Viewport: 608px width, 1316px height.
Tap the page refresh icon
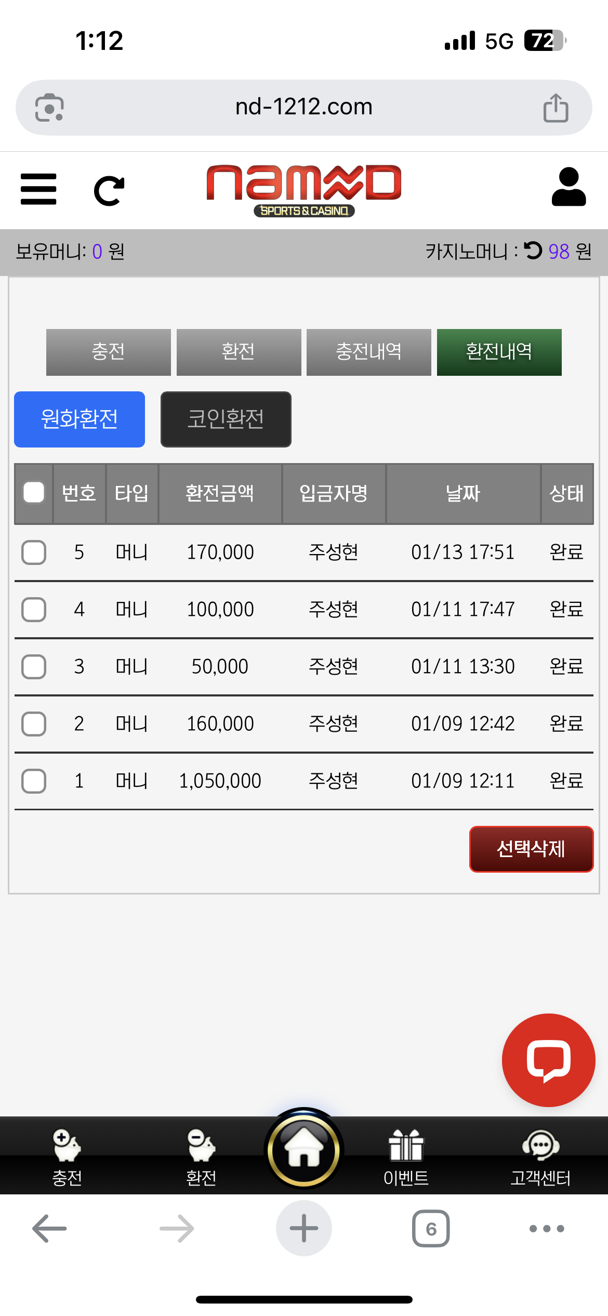[109, 191]
